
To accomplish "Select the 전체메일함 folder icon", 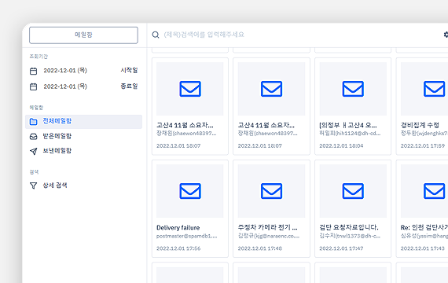I will [34, 122].
